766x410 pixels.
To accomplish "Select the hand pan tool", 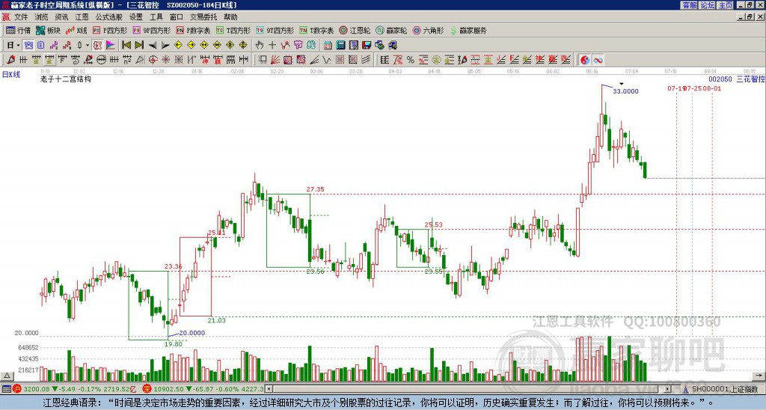I will 260,46.
